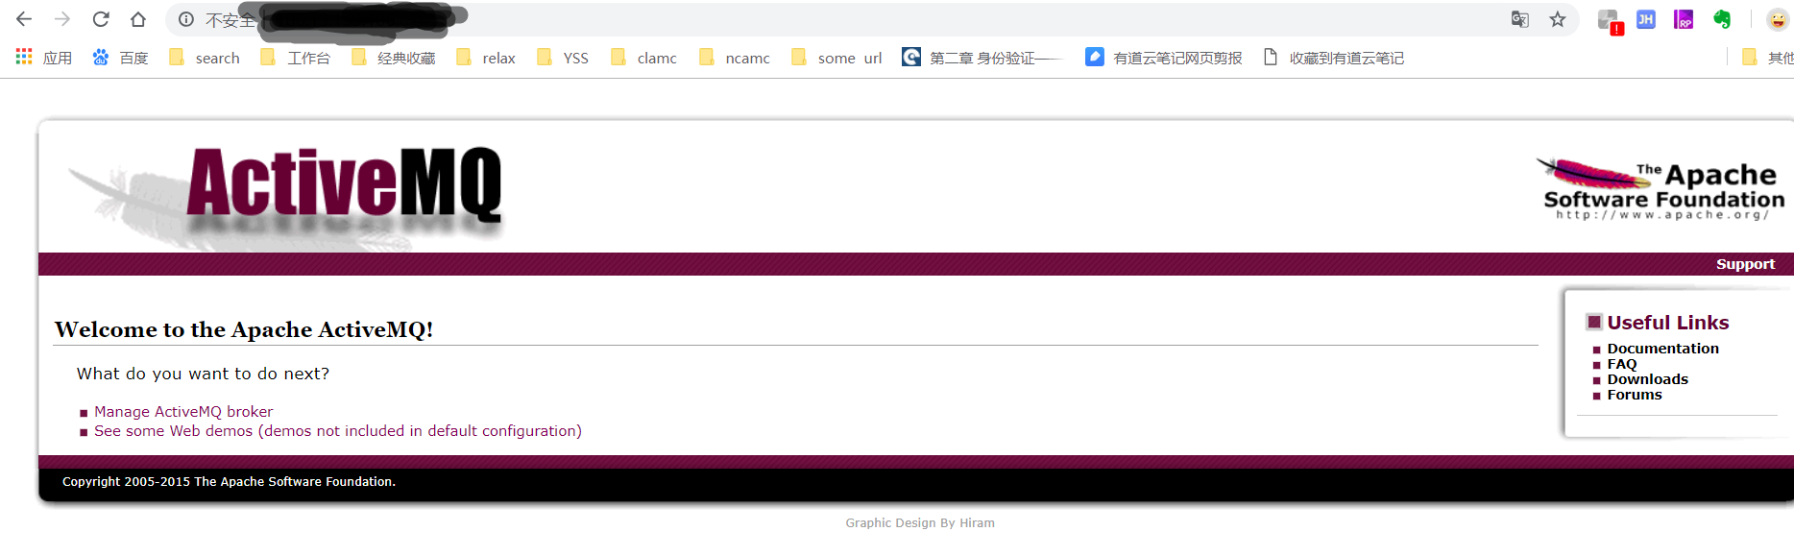Open the profile avatar icon
This screenshot has height=556, width=1794.
click(1778, 19)
